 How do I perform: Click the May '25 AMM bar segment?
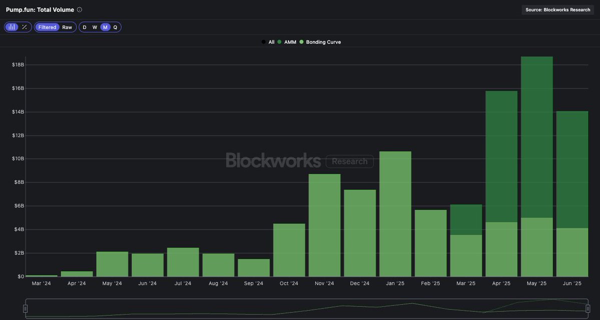click(537, 137)
